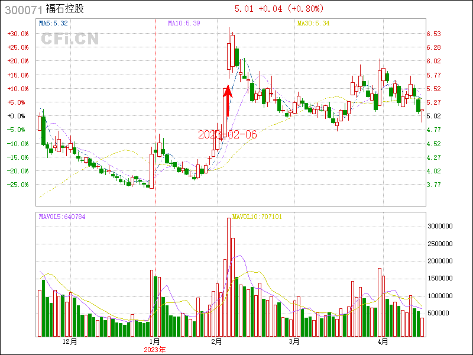Click the MAVOL10:707101 volume label
This screenshot has width=473, height=355.
(257, 217)
